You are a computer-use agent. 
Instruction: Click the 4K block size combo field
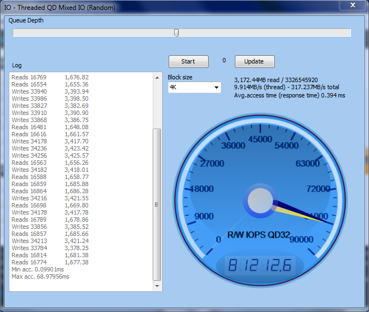[190, 88]
